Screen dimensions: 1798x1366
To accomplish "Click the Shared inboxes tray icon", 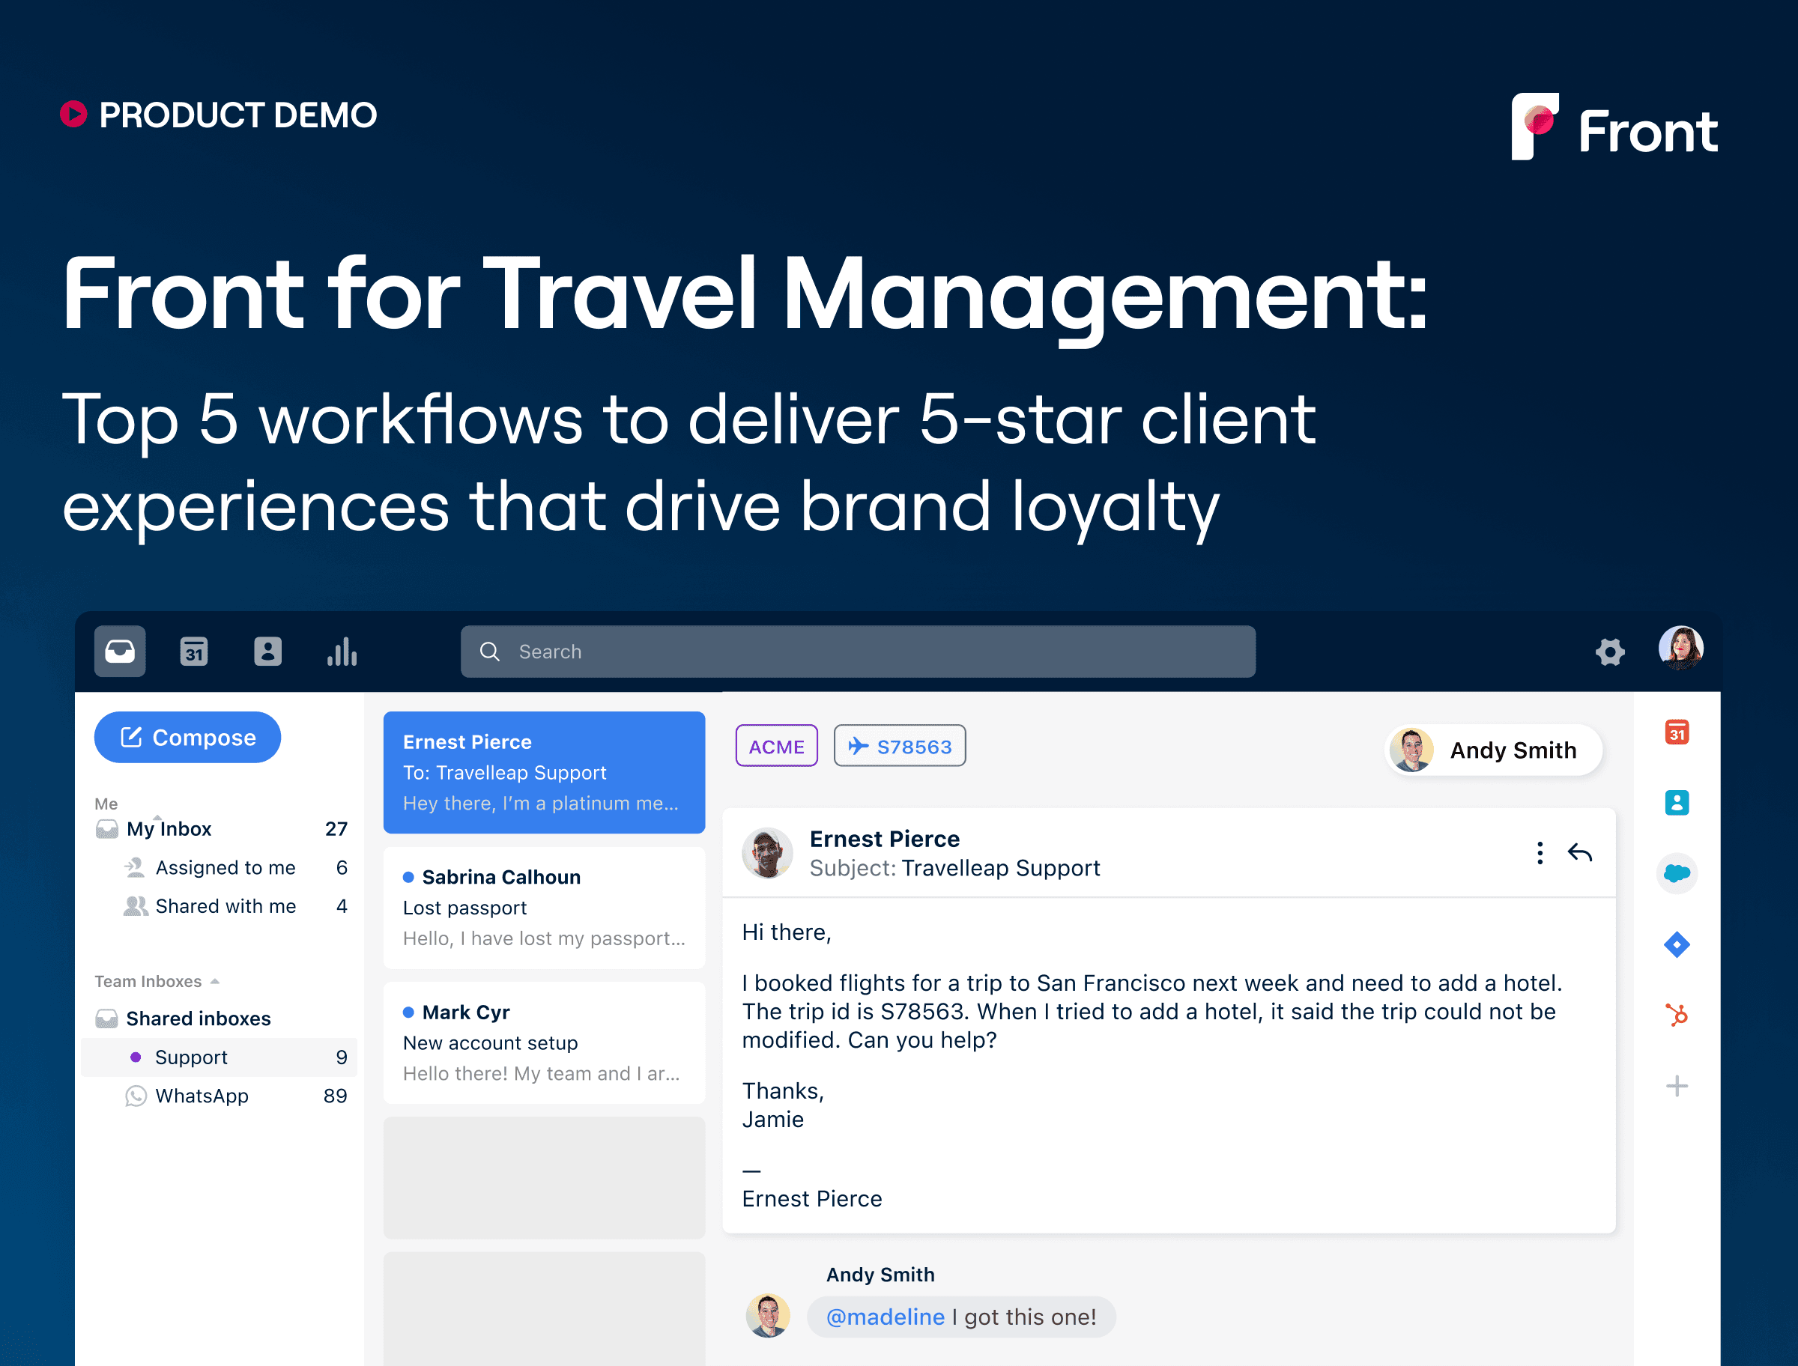I will pos(106,1019).
